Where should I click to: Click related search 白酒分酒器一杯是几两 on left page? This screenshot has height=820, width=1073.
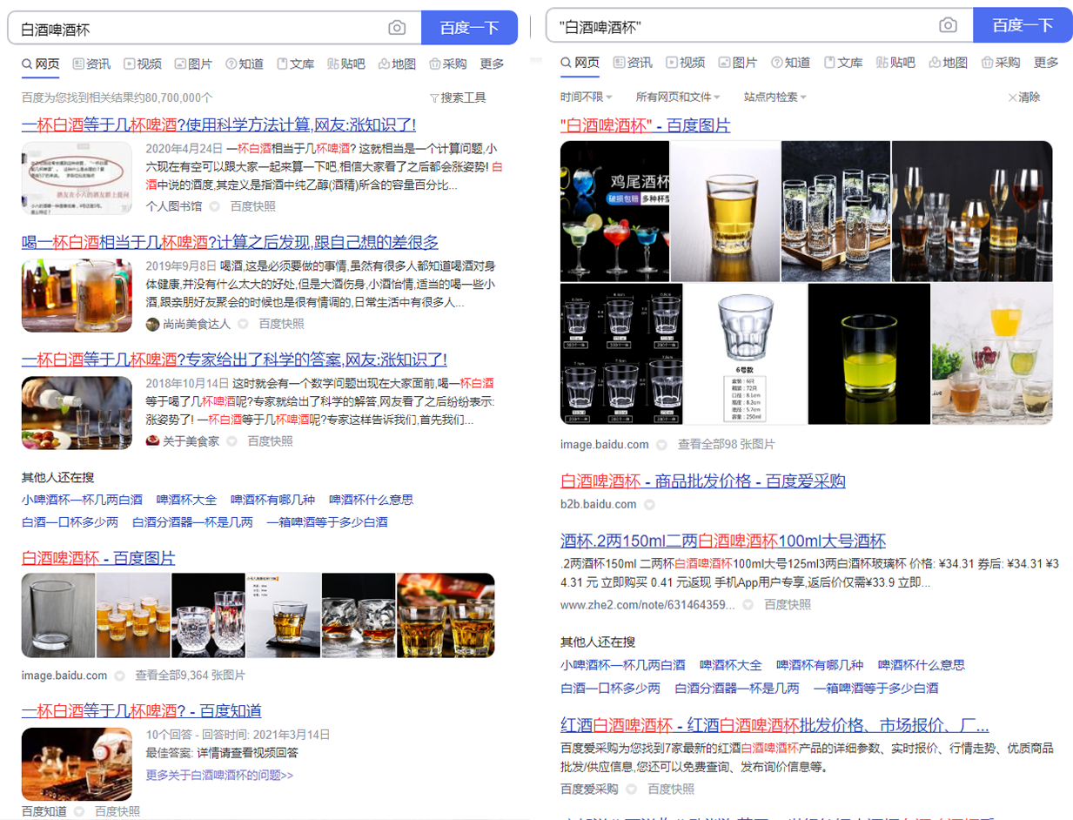[x=192, y=522]
